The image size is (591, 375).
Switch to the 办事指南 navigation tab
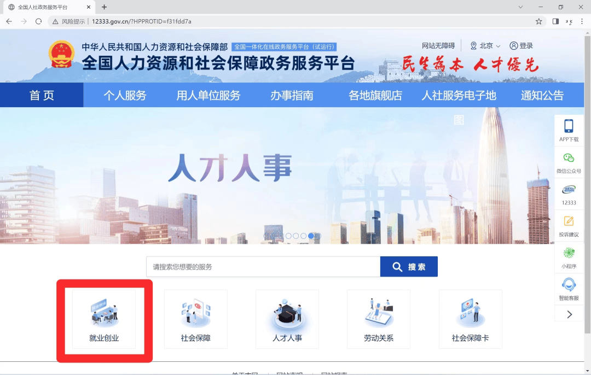point(294,95)
